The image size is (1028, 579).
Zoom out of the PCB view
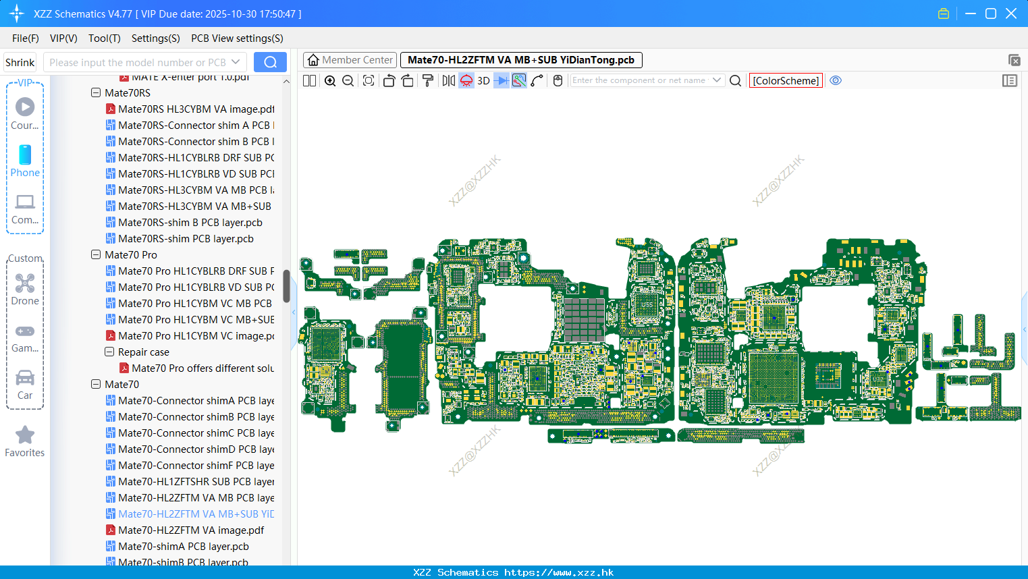click(x=348, y=80)
